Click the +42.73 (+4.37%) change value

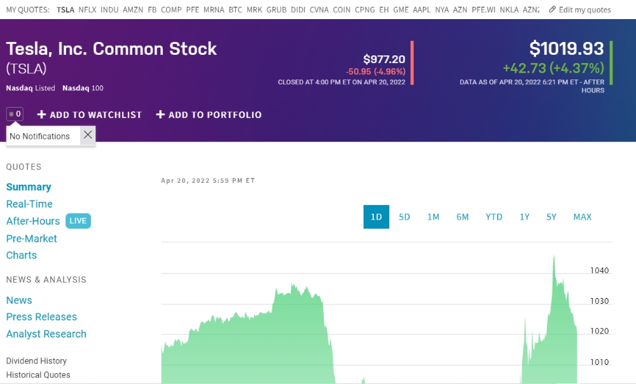coord(553,68)
